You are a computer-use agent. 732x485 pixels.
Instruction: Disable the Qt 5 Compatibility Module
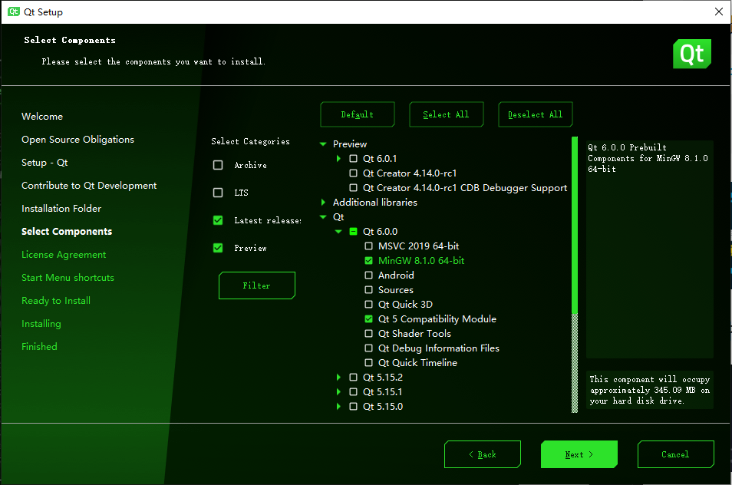368,318
